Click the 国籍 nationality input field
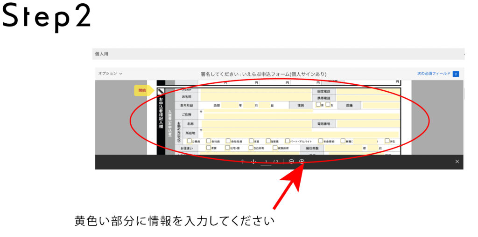 380,105
